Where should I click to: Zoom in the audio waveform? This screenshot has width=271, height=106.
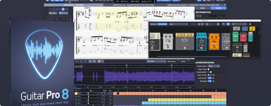[94, 61]
